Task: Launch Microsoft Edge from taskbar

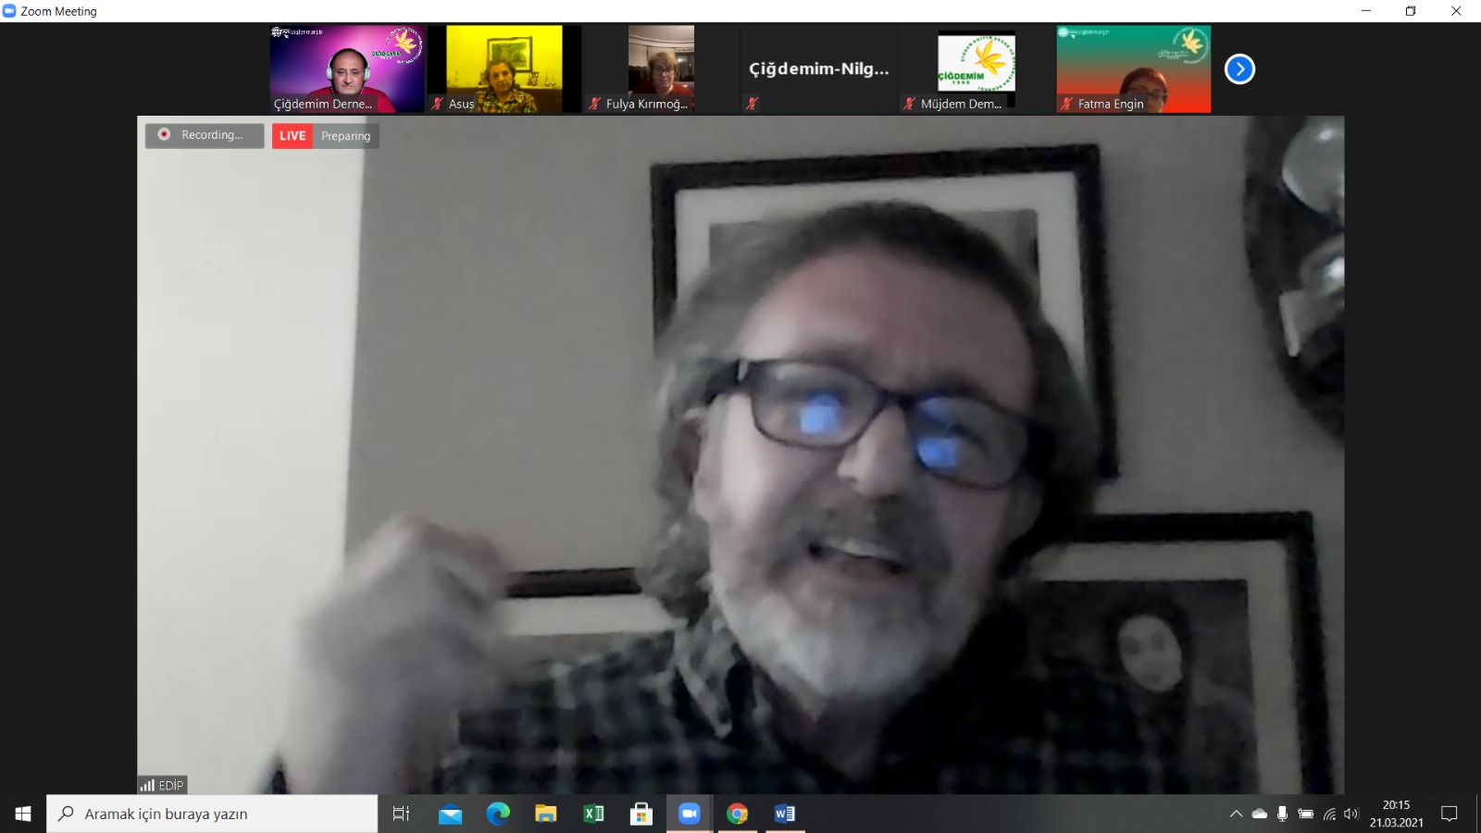Action: (498, 814)
